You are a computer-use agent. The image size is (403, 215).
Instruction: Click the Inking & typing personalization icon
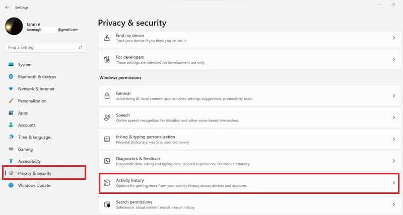tap(107, 139)
